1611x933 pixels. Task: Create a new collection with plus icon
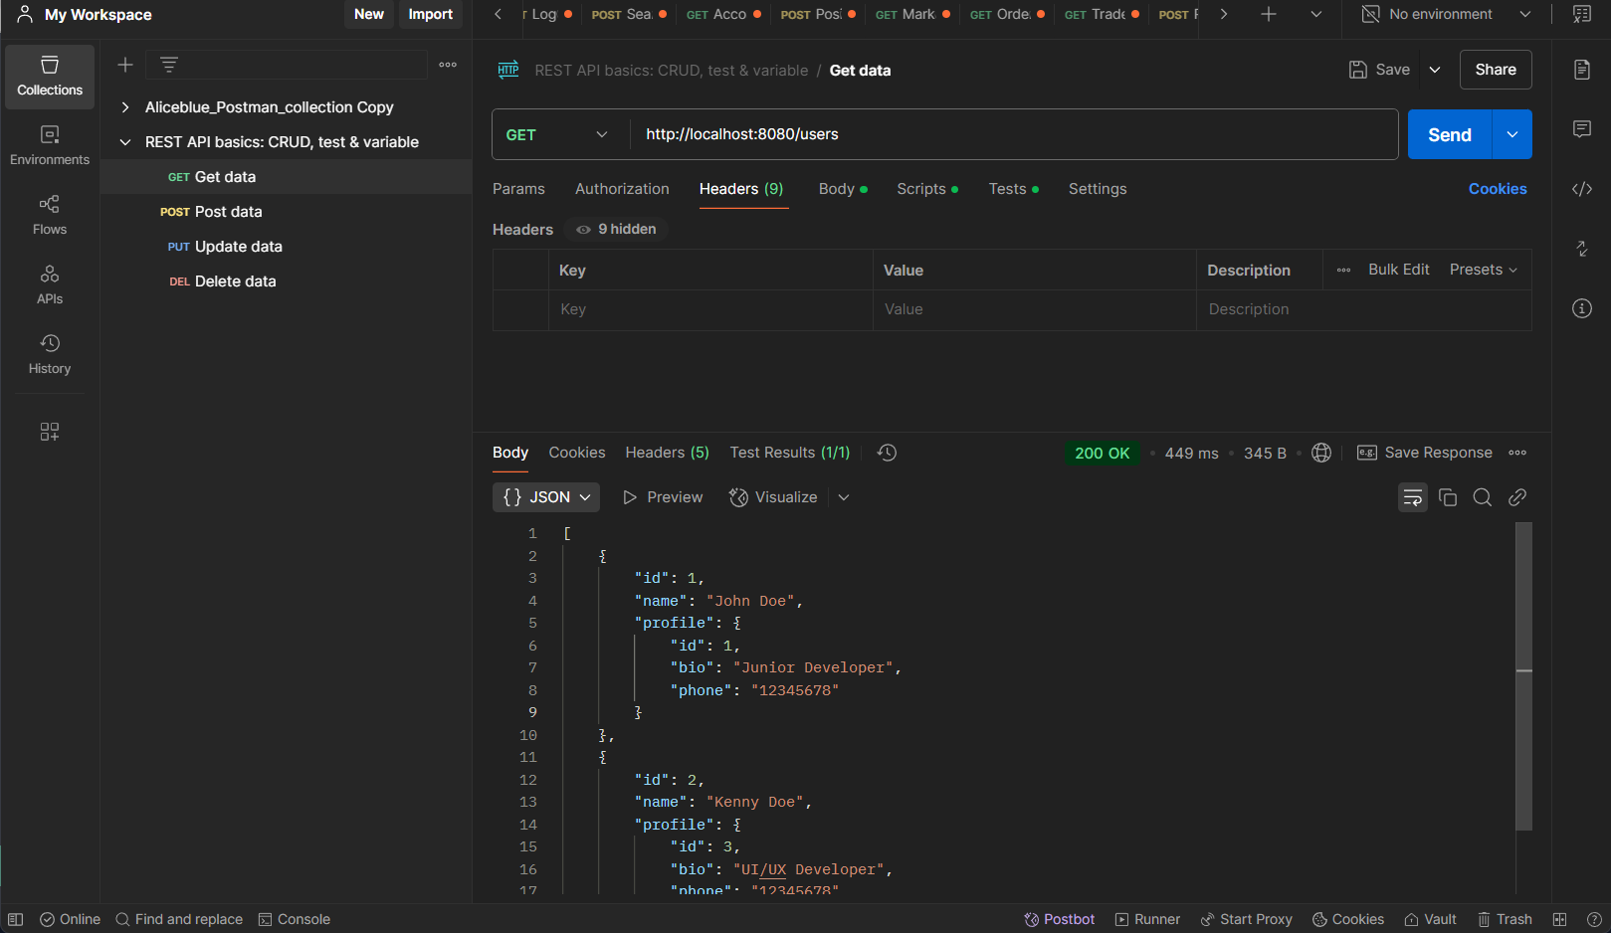coord(125,65)
